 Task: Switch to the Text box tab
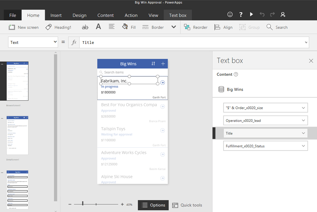[x=178, y=15]
